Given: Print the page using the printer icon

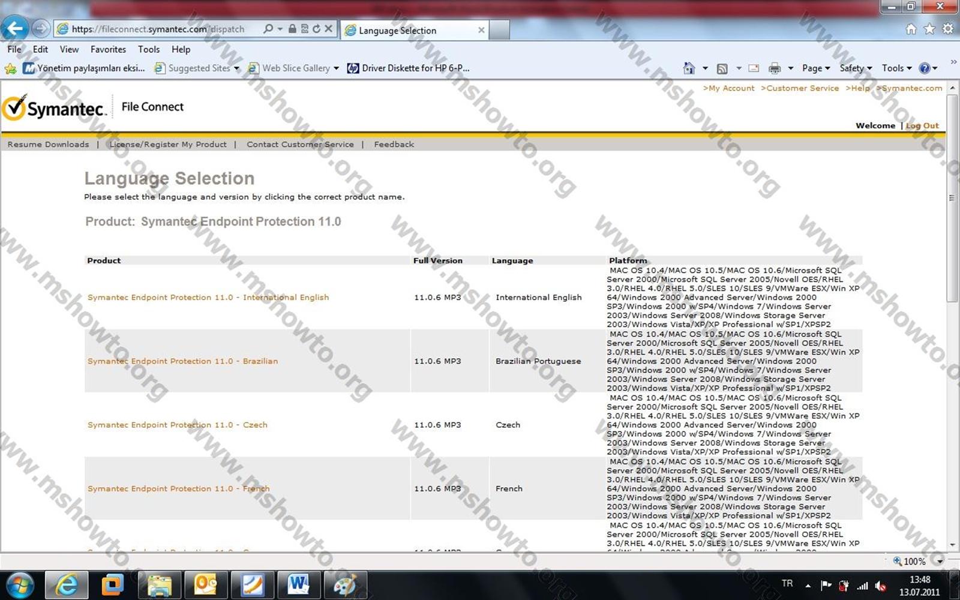Looking at the screenshot, I should [775, 68].
